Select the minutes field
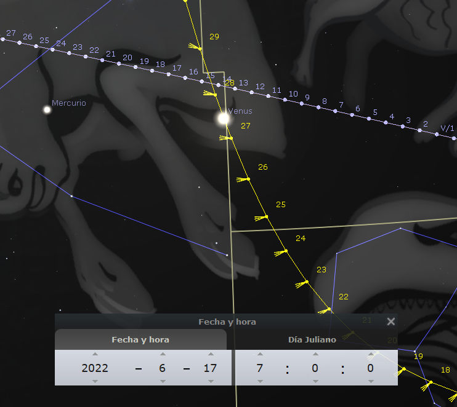 click(x=315, y=368)
